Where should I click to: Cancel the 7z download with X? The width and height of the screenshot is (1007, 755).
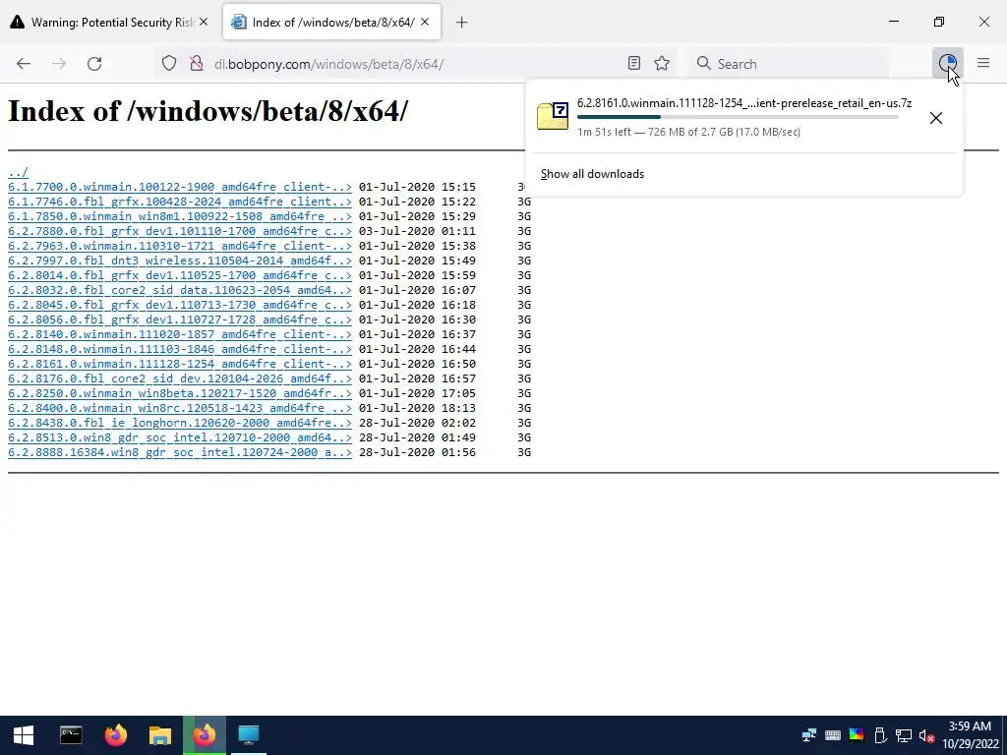pyautogui.click(x=936, y=118)
